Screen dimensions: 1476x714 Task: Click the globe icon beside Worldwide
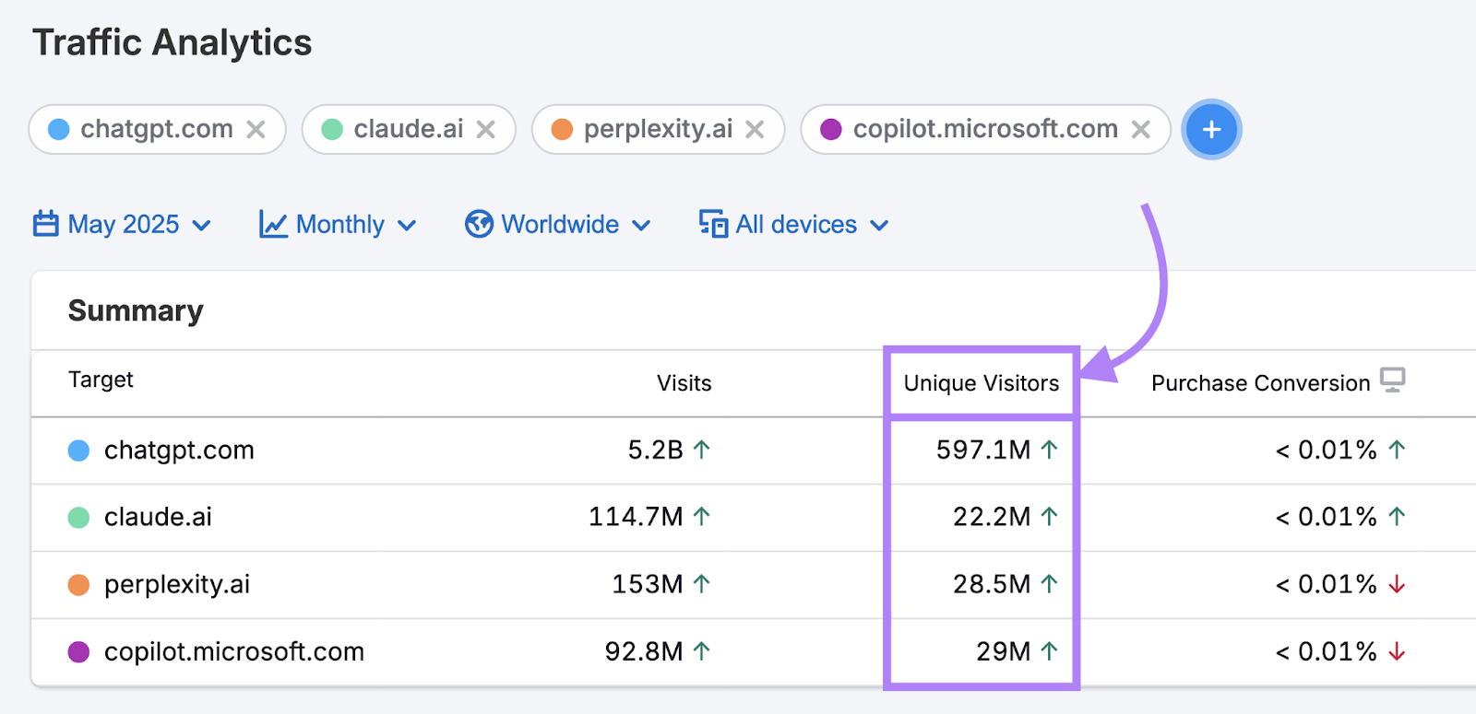[479, 224]
